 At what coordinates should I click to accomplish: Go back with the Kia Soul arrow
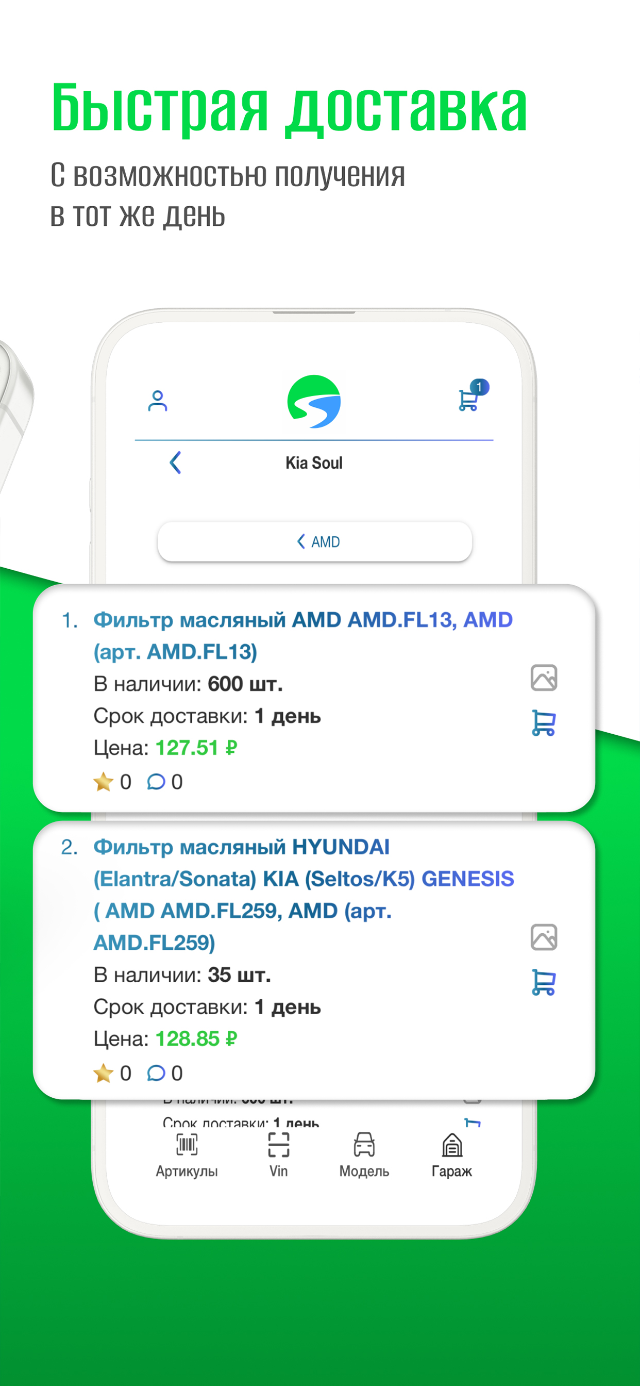point(175,463)
